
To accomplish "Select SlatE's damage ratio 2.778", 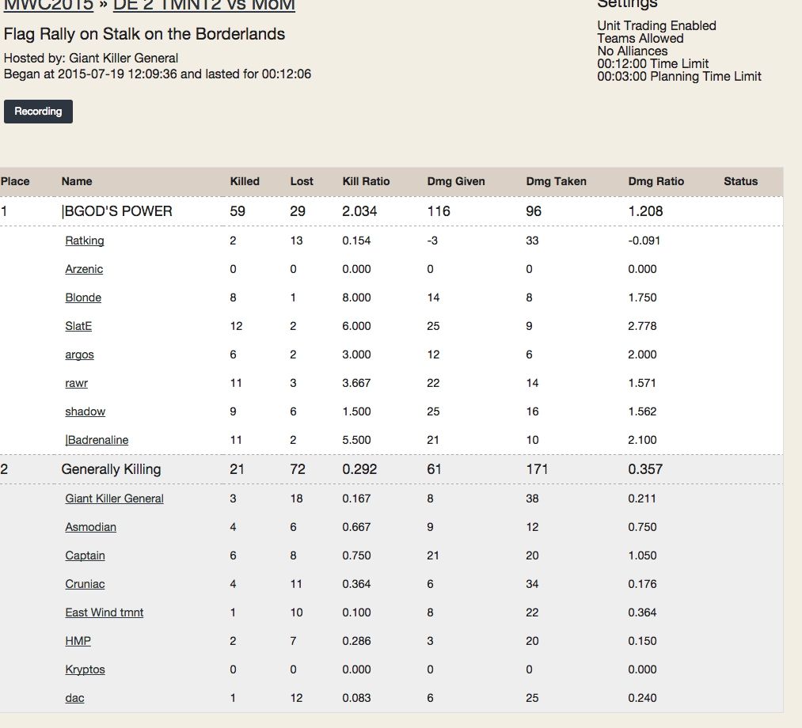I will click(642, 326).
